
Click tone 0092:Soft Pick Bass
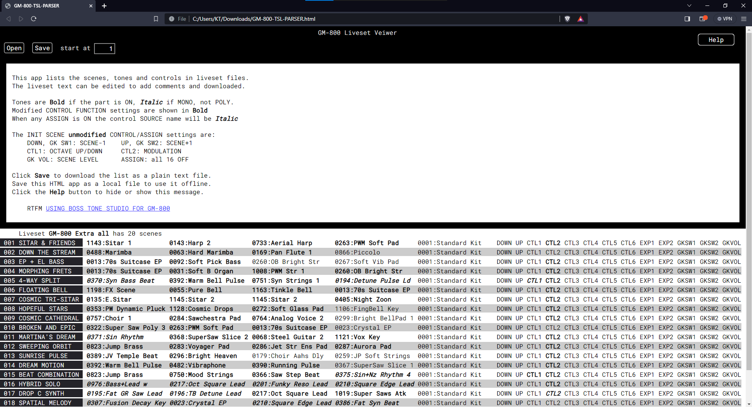(x=205, y=262)
